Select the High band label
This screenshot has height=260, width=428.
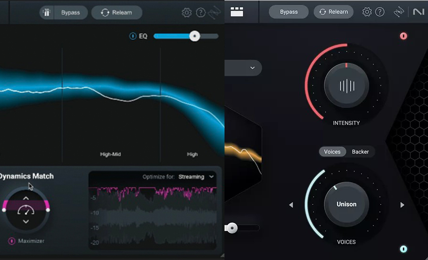[192, 154]
